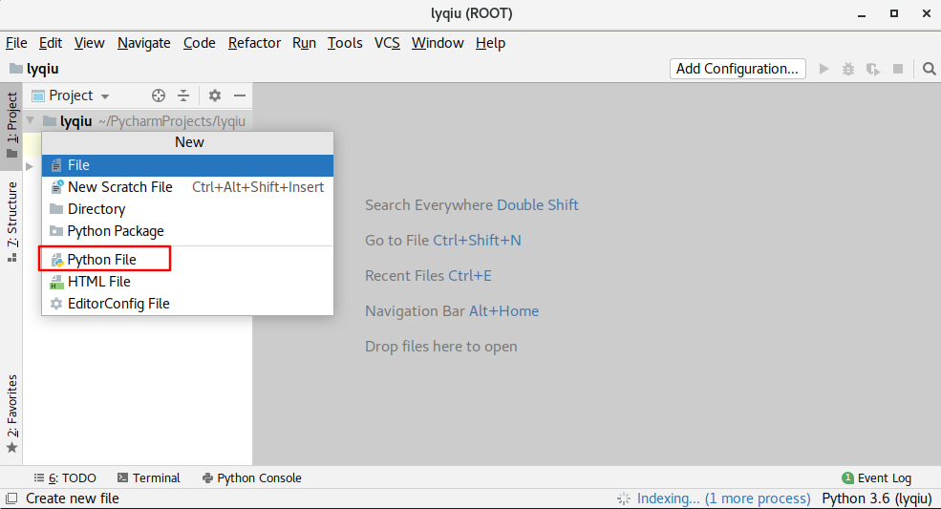Open the Edit menu
The width and height of the screenshot is (941, 509).
[x=51, y=43]
